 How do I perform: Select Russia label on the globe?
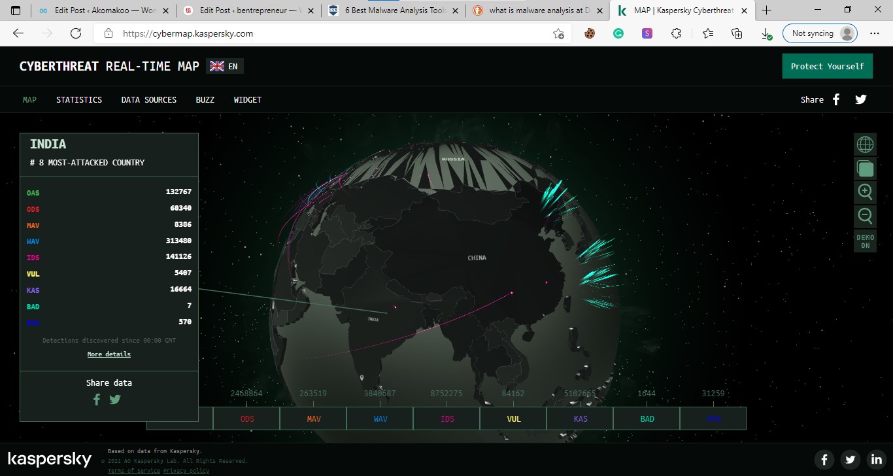pos(453,159)
